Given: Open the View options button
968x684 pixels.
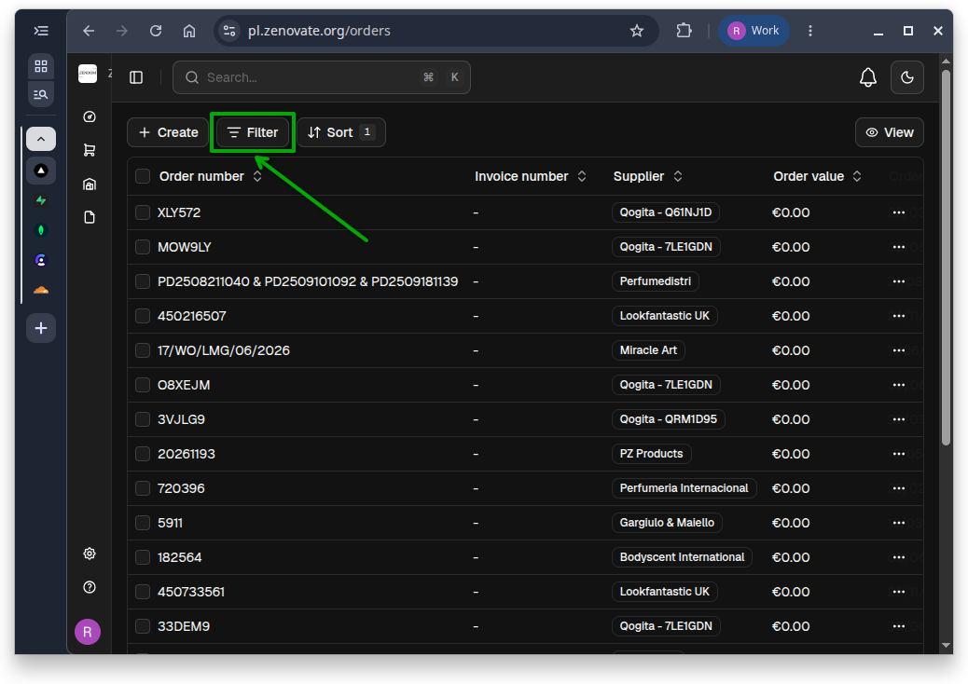Looking at the screenshot, I should point(889,132).
